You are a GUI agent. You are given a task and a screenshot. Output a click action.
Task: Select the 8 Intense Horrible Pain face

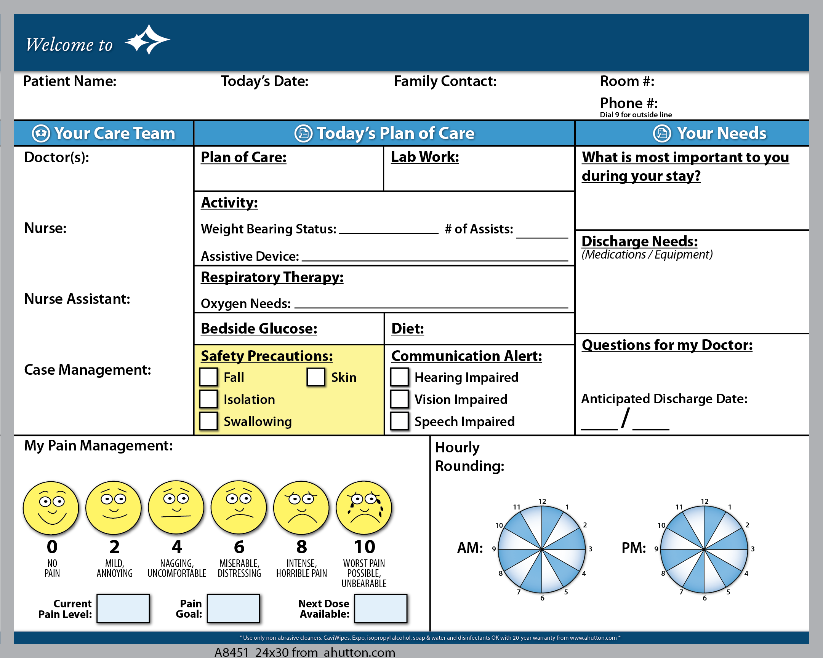301,508
